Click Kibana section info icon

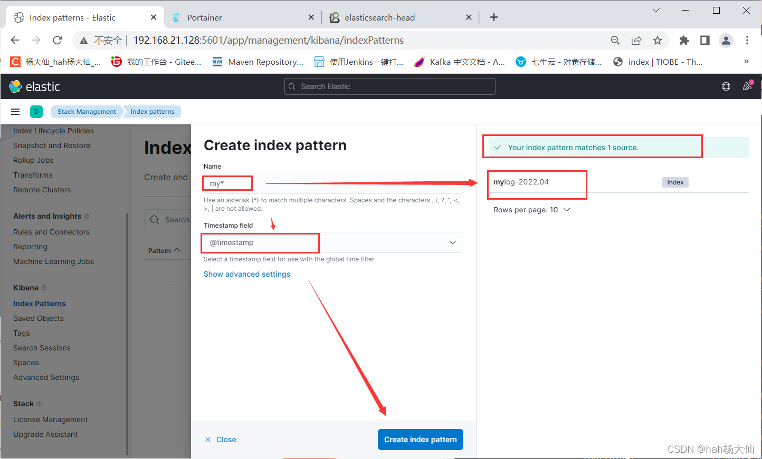[44, 288]
